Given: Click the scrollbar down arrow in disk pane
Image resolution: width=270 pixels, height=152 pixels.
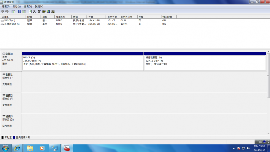Looking at the screenshot, I should tap(268, 134).
